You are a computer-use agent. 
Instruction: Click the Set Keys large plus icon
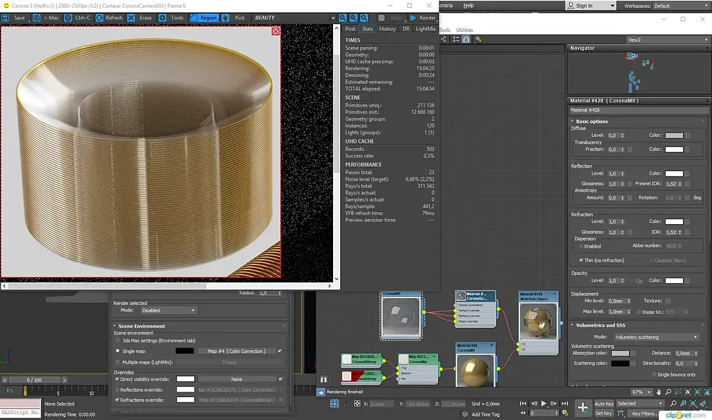[583, 408]
